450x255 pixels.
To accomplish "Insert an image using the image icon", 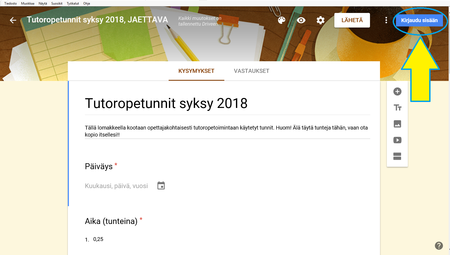I will click(x=397, y=124).
